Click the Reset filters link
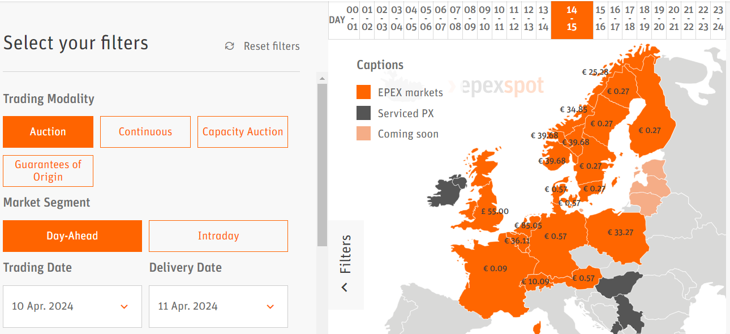This screenshot has width=730, height=334. [272, 46]
